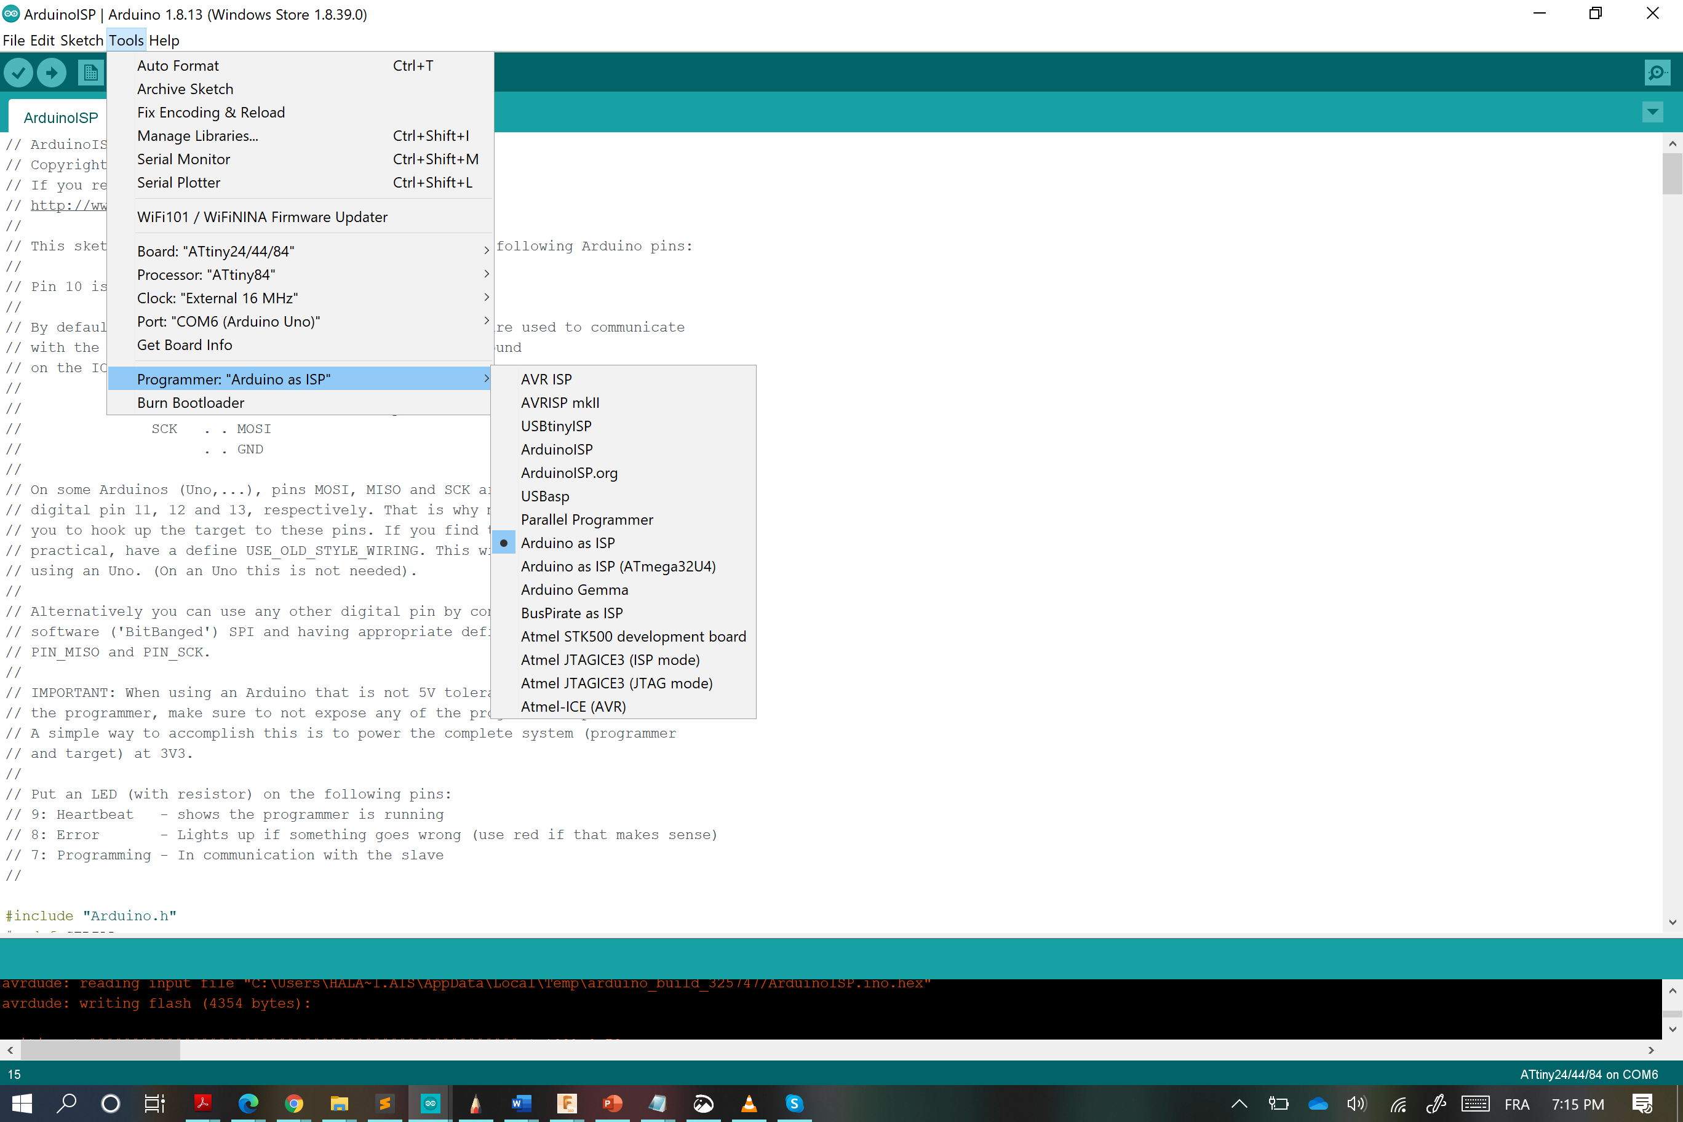
Task: Select the ArduinoISP sketch tab
Action: 60,117
